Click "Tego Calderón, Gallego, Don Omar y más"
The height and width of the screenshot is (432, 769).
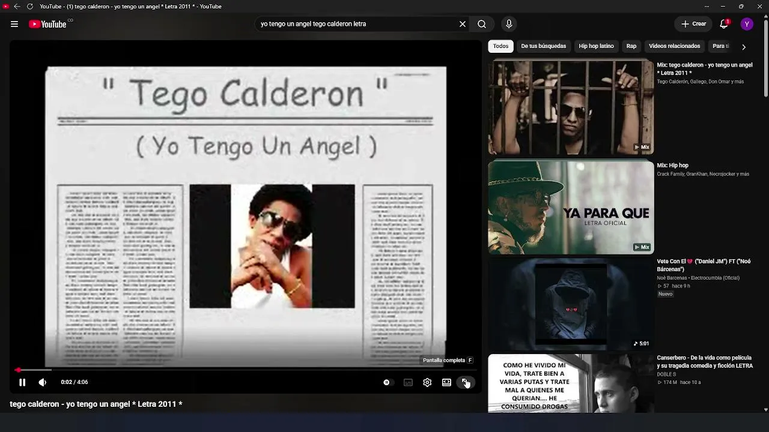pos(701,82)
